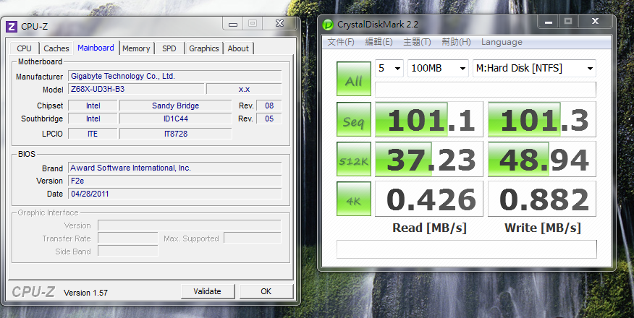634x318 pixels.
Task: Click the 512K write result 48.94
Action: click(542, 159)
